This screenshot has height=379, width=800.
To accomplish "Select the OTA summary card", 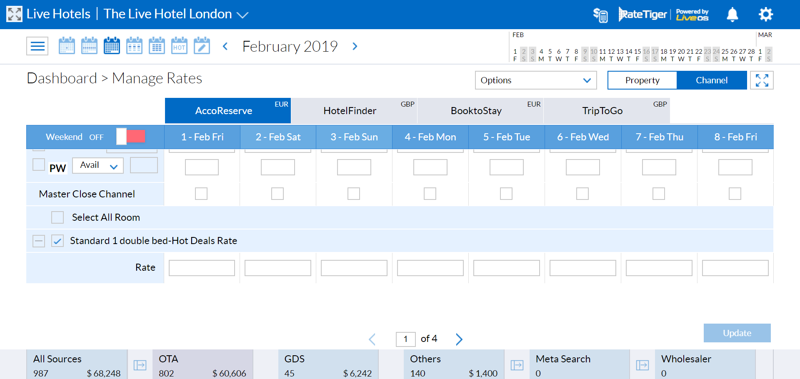I will 202,364.
